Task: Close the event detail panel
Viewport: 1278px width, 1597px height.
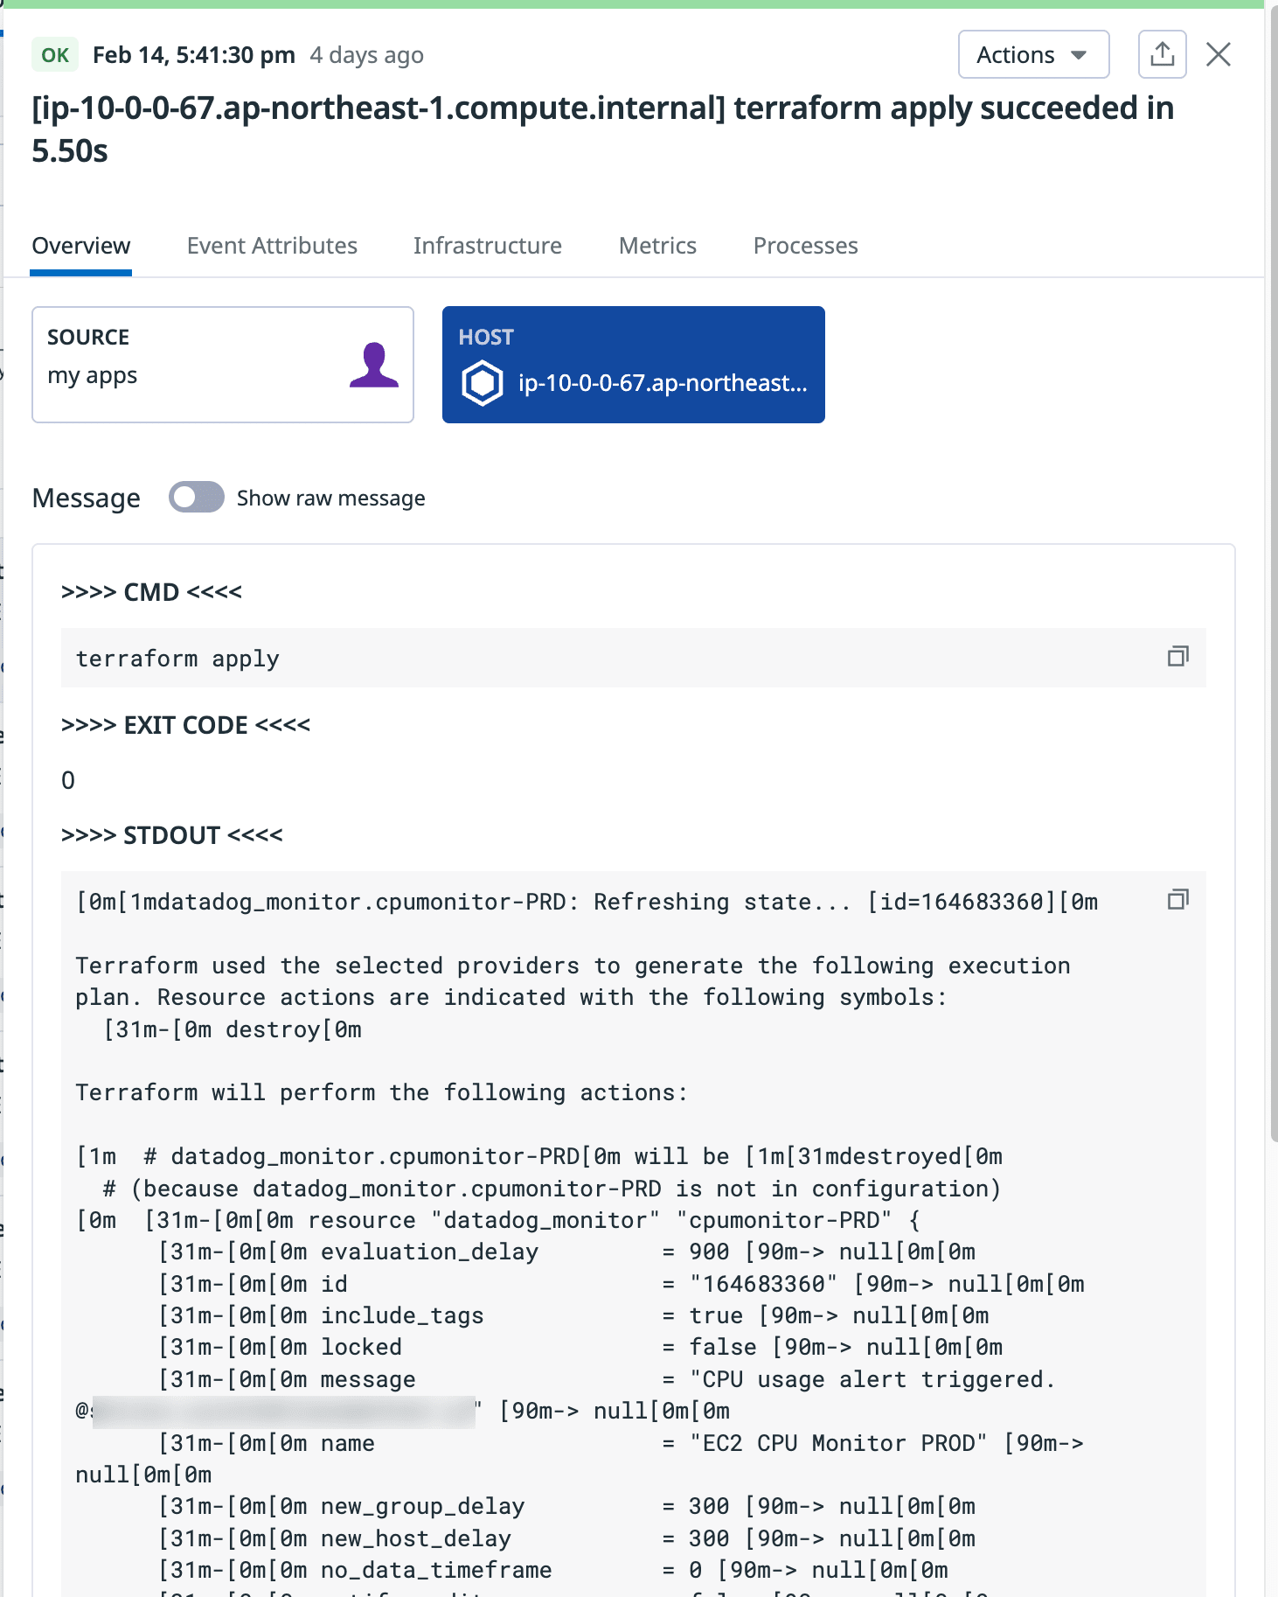Action: pos(1219,55)
